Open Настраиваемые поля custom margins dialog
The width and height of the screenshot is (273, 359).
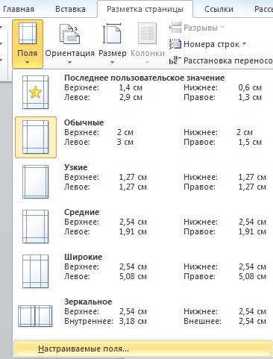coord(142,349)
